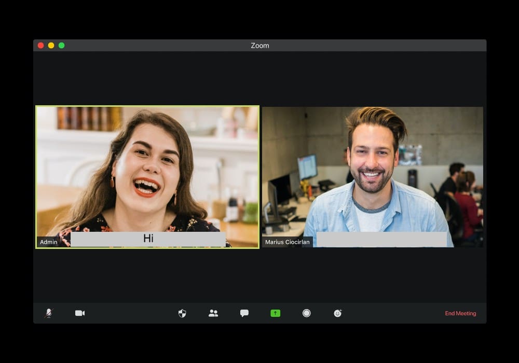Close the Zoom window with red button
The image size is (519, 363).
tap(41, 46)
